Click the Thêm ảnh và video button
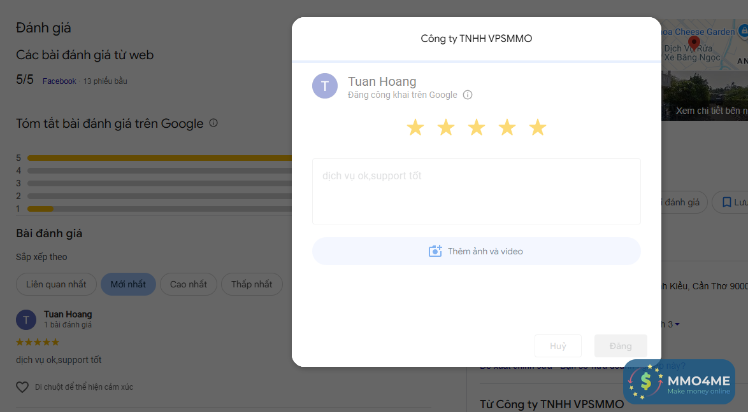This screenshot has height=412, width=748. click(x=476, y=251)
